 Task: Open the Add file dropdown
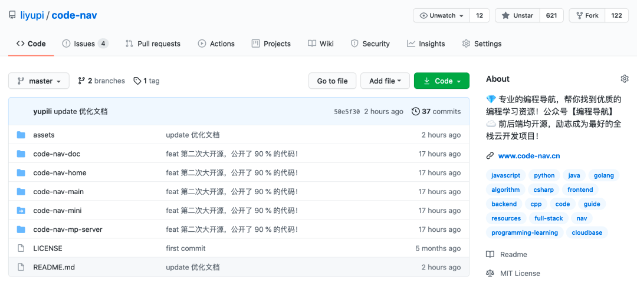tap(385, 81)
